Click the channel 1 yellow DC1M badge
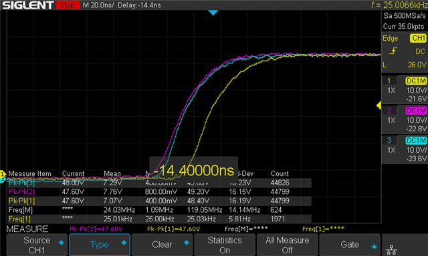This screenshot has width=428, height=256. point(416,81)
